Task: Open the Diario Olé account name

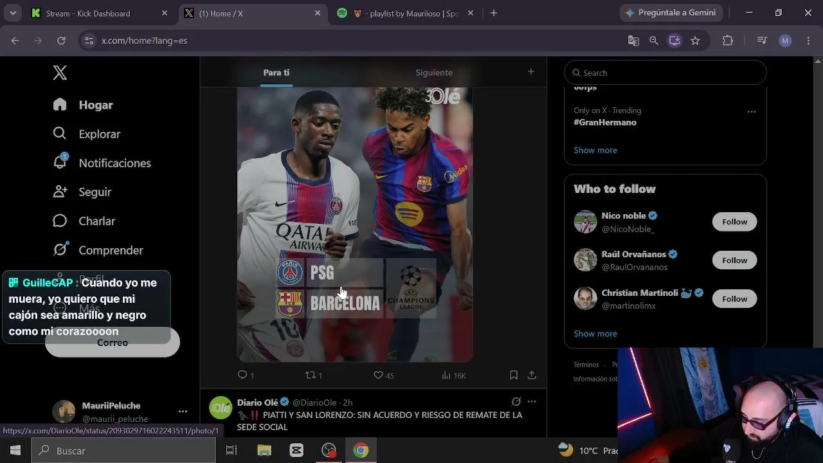Action: [257, 403]
